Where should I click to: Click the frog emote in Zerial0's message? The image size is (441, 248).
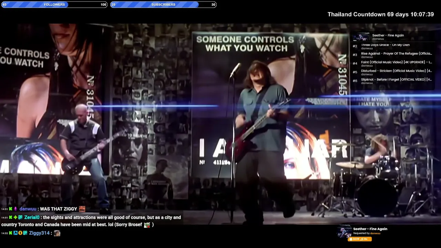[147, 225]
